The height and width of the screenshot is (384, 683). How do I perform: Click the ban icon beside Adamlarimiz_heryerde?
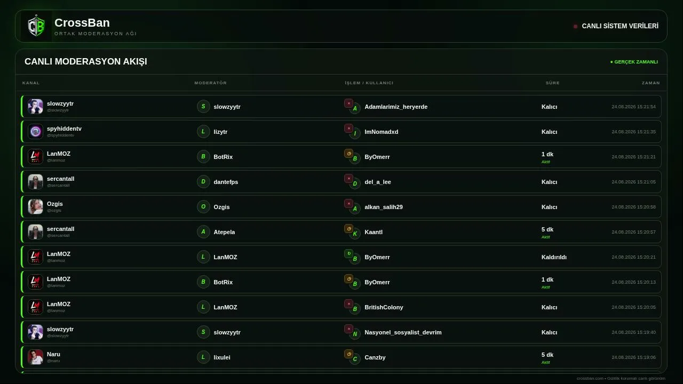tap(348, 103)
